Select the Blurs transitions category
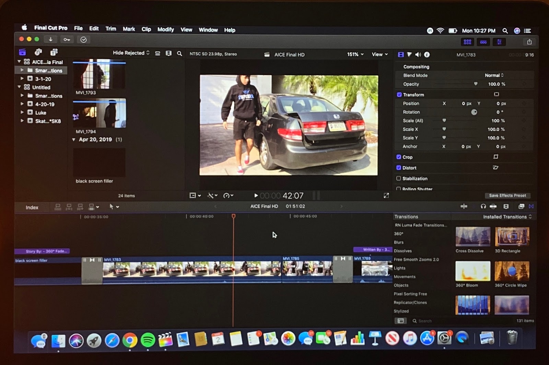The height and width of the screenshot is (365, 549). pyautogui.click(x=399, y=242)
